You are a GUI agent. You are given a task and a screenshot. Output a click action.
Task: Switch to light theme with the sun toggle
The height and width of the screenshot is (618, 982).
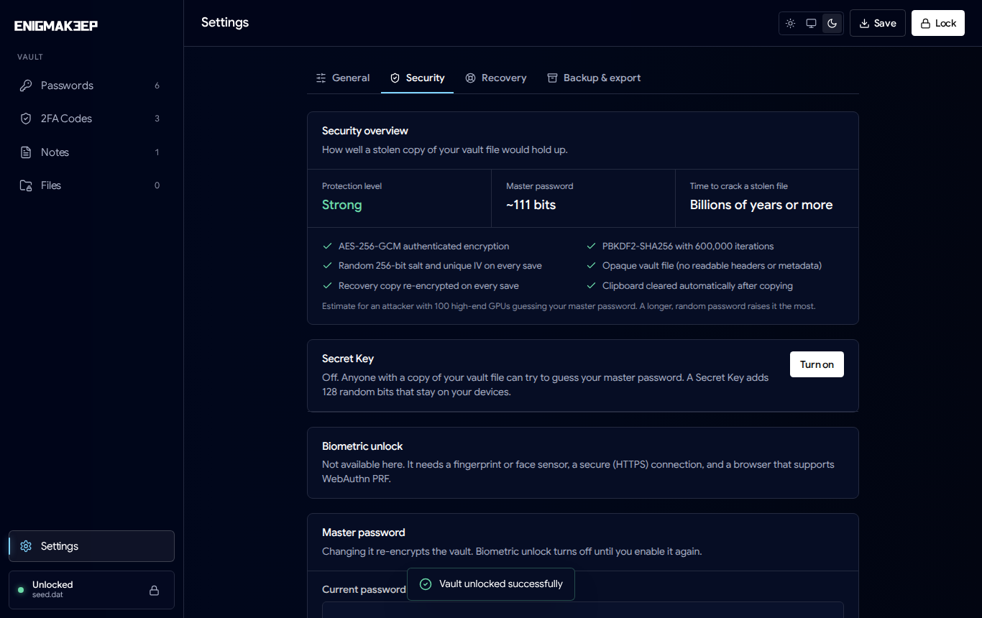coord(790,23)
